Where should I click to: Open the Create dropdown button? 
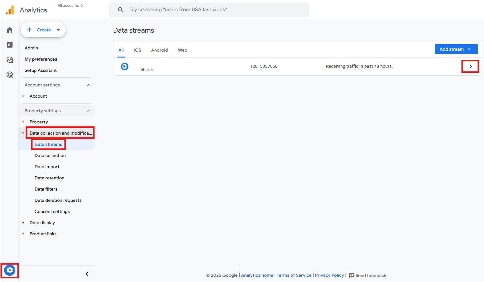coord(43,30)
